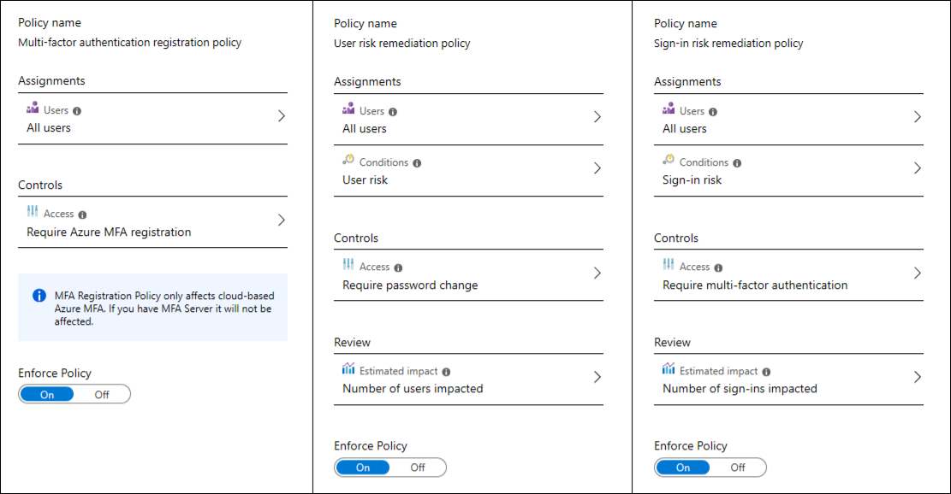Click Access sliders icon in MFA registration policy
This screenshot has width=951, height=494.
(x=33, y=212)
